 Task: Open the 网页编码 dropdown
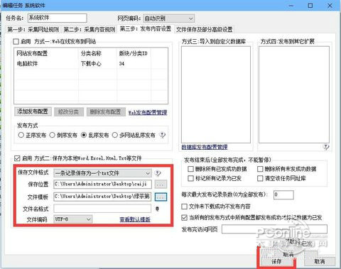click(x=169, y=18)
